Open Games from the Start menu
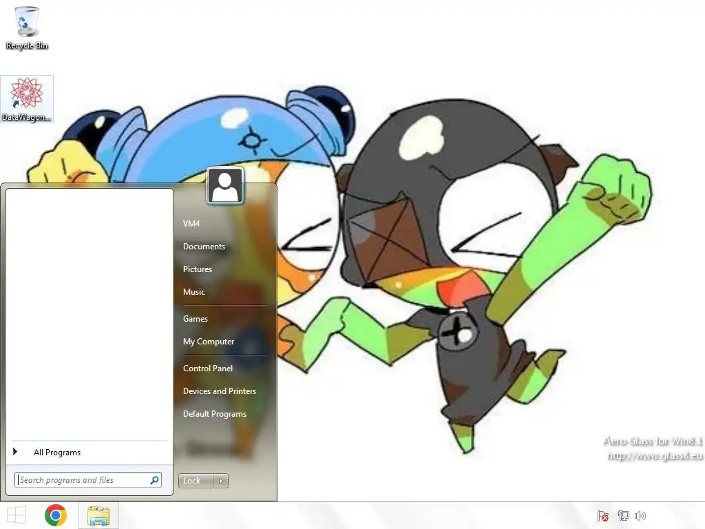The image size is (705, 529). [x=195, y=319]
